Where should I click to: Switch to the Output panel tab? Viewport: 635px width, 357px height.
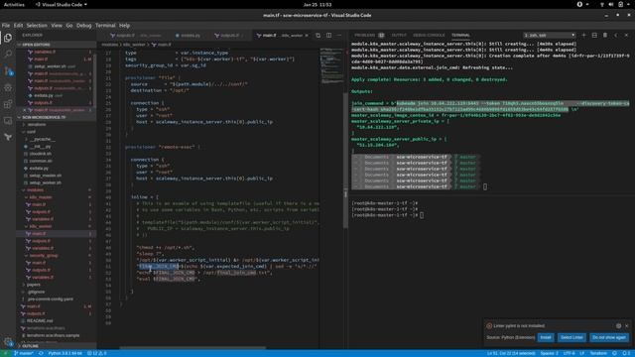(399, 36)
